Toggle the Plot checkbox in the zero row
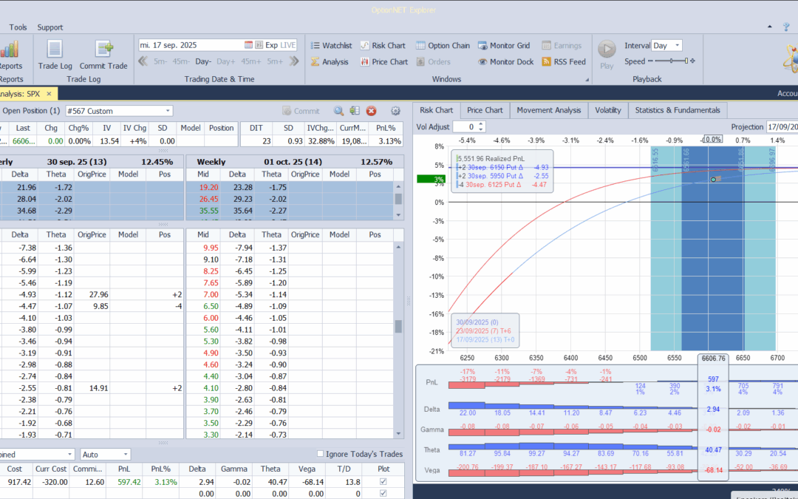 tap(383, 493)
